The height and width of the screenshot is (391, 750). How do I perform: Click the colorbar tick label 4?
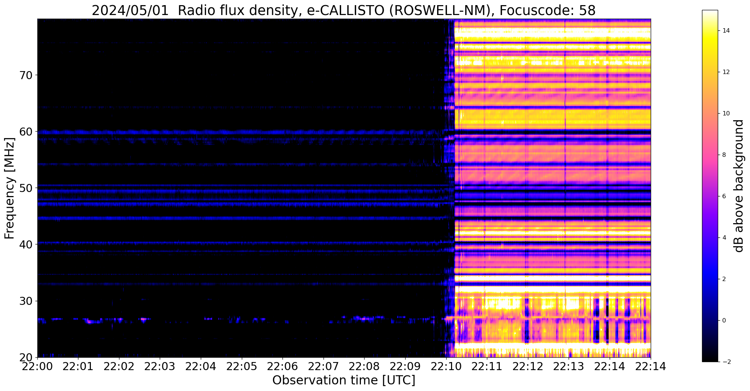[724, 238]
